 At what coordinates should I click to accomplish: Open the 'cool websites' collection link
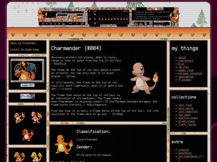coord(188,112)
